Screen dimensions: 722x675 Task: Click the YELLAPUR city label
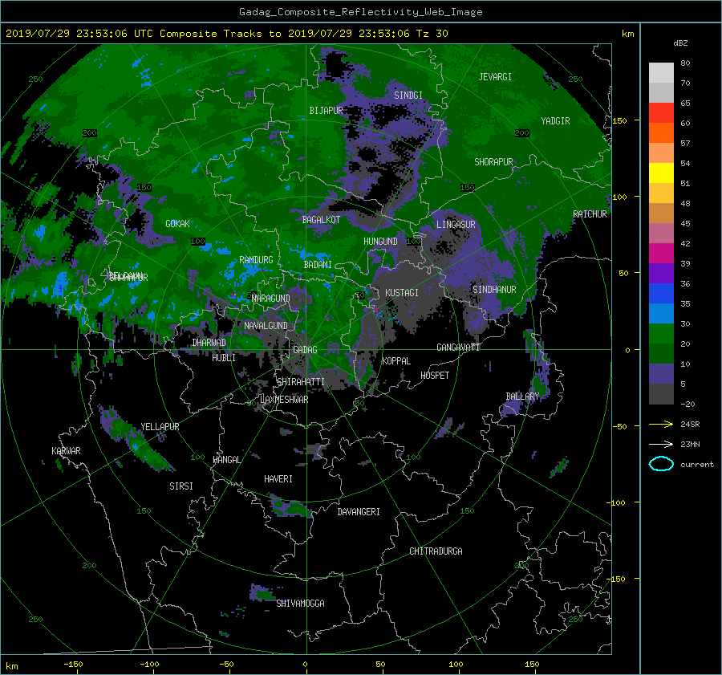pos(160,427)
